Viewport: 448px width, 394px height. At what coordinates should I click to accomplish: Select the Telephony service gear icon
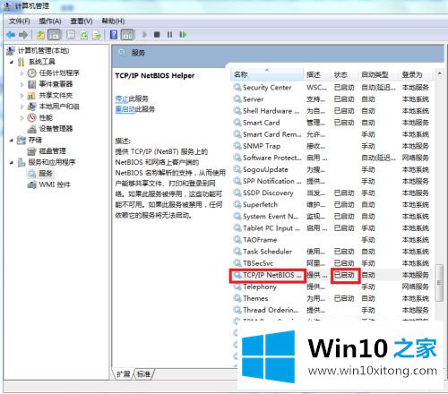pyautogui.click(x=237, y=287)
